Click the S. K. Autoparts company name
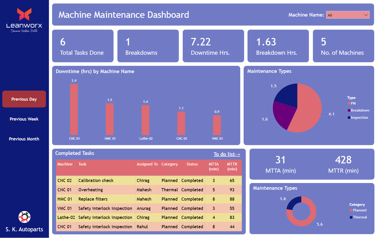The height and width of the screenshot is (238, 376). point(24,229)
